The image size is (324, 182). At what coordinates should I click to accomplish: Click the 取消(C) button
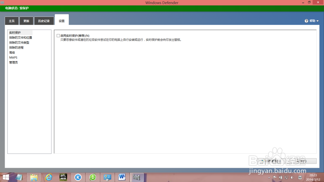(301, 161)
